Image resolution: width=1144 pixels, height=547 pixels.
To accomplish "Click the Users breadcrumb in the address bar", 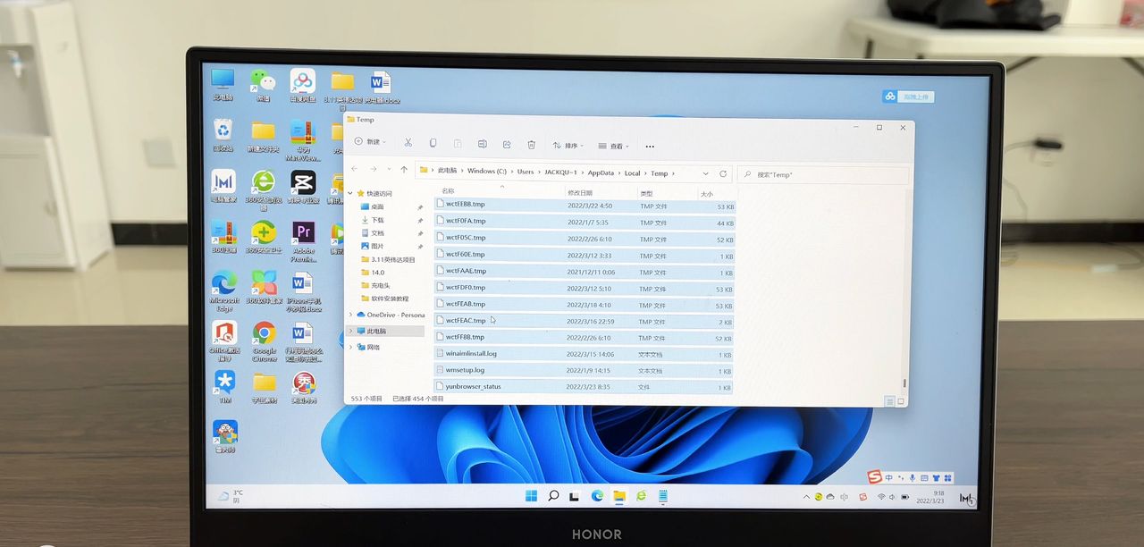I will coord(525,172).
